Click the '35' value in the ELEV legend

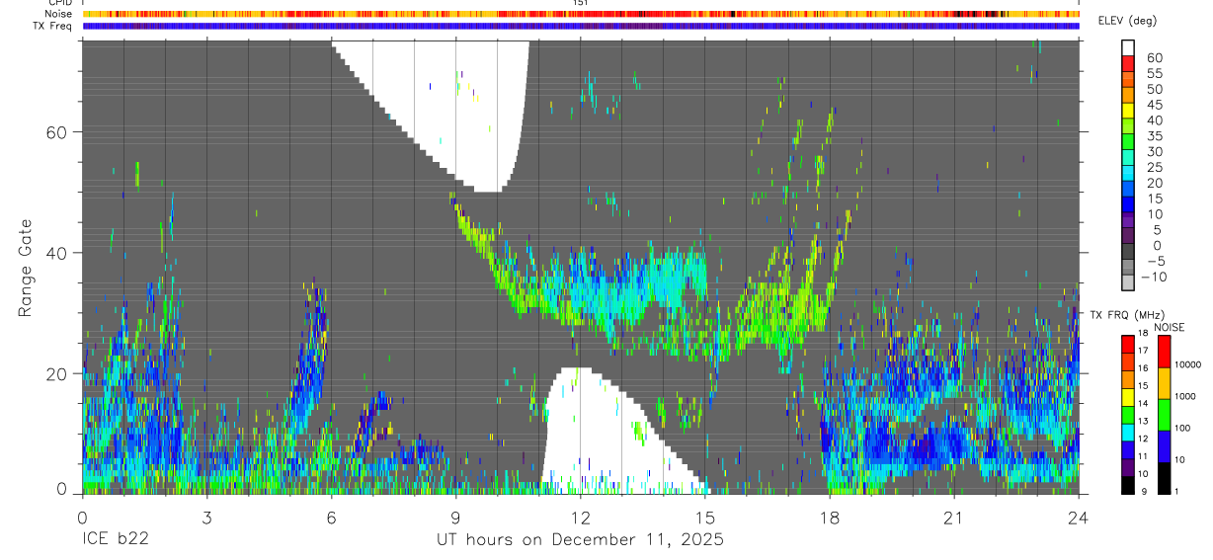1154,135
